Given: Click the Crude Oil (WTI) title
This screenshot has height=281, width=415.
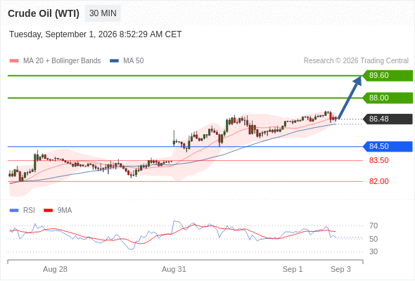Looking at the screenshot, I should (x=44, y=13).
